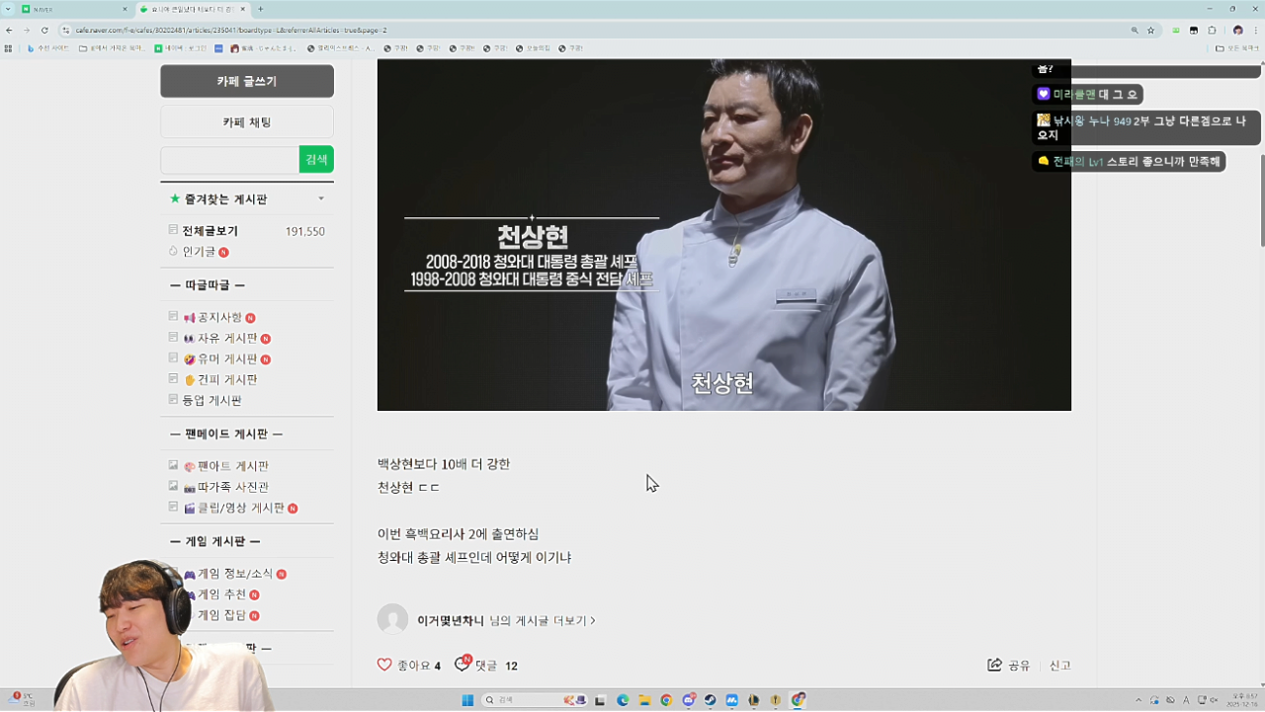Click the heart 좋아요 like icon

click(x=384, y=665)
